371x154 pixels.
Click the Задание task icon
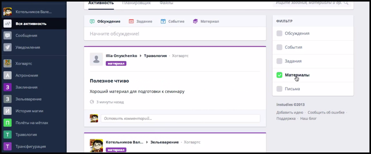point(131,22)
